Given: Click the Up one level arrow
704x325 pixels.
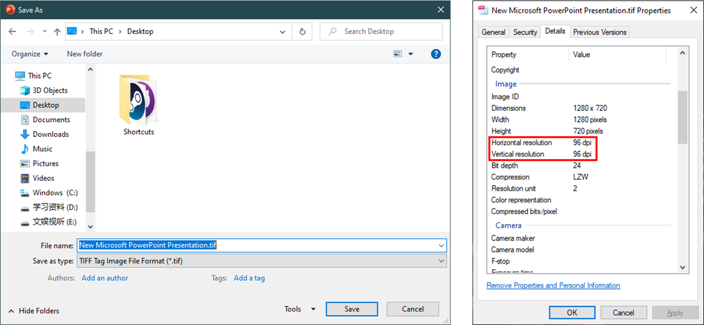Looking at the screenshot, I should 57,31.
